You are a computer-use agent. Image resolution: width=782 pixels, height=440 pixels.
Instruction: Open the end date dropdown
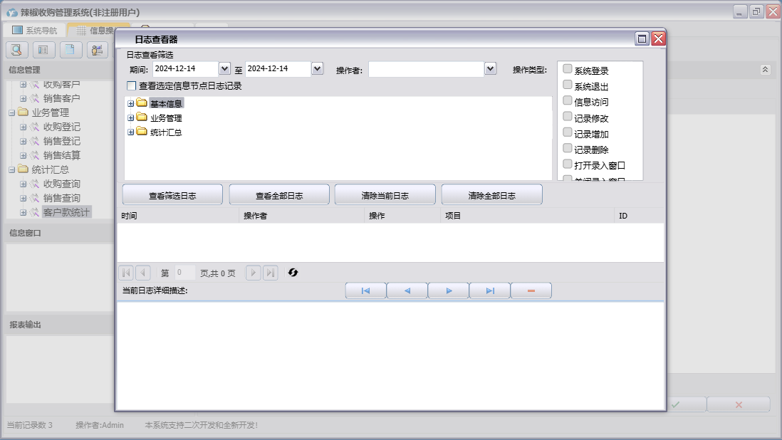[x=317, y=69]
